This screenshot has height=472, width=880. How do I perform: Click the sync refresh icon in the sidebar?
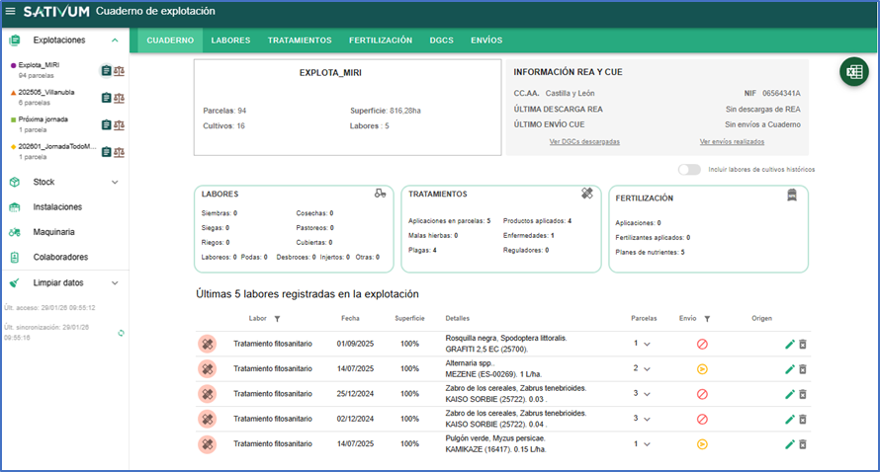[x=121, y=333]
